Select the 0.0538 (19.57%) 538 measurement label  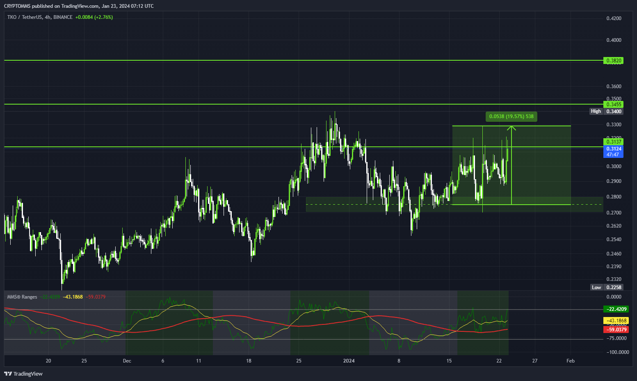tap(511, 116)
